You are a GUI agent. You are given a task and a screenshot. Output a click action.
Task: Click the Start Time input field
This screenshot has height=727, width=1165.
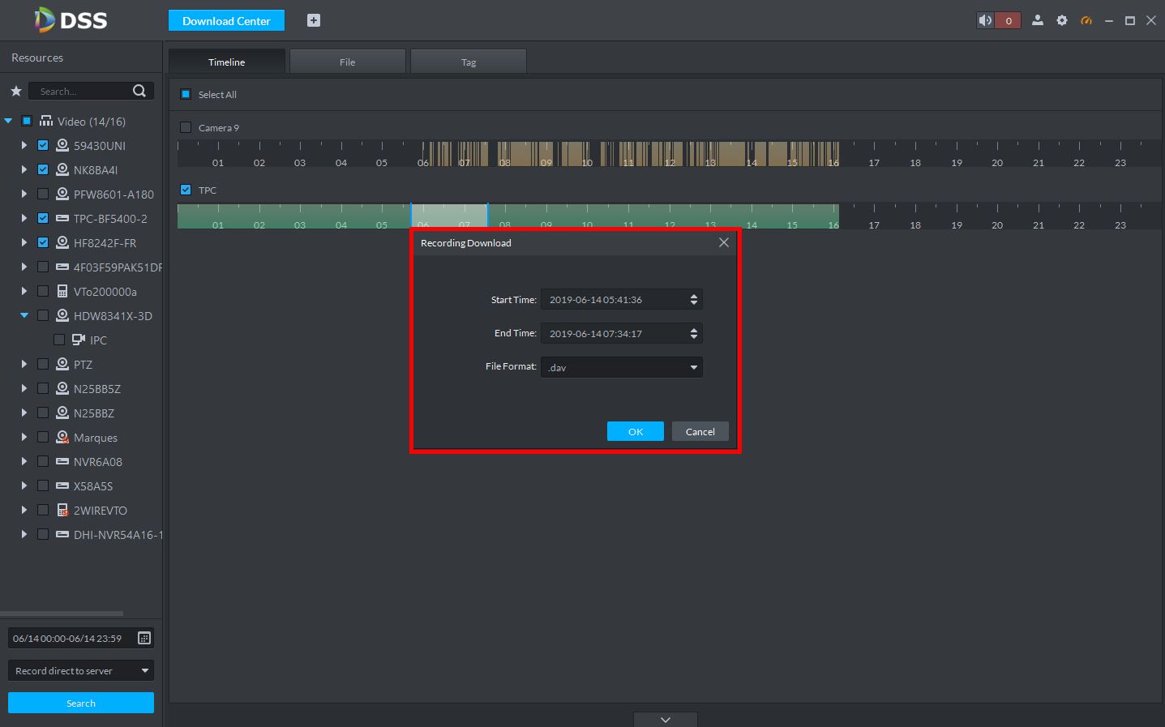(622, 299)
